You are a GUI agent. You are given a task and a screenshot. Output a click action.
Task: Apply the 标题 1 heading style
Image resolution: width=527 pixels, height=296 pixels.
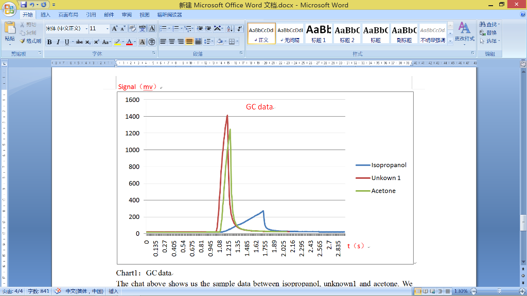(x=319, y=33)
